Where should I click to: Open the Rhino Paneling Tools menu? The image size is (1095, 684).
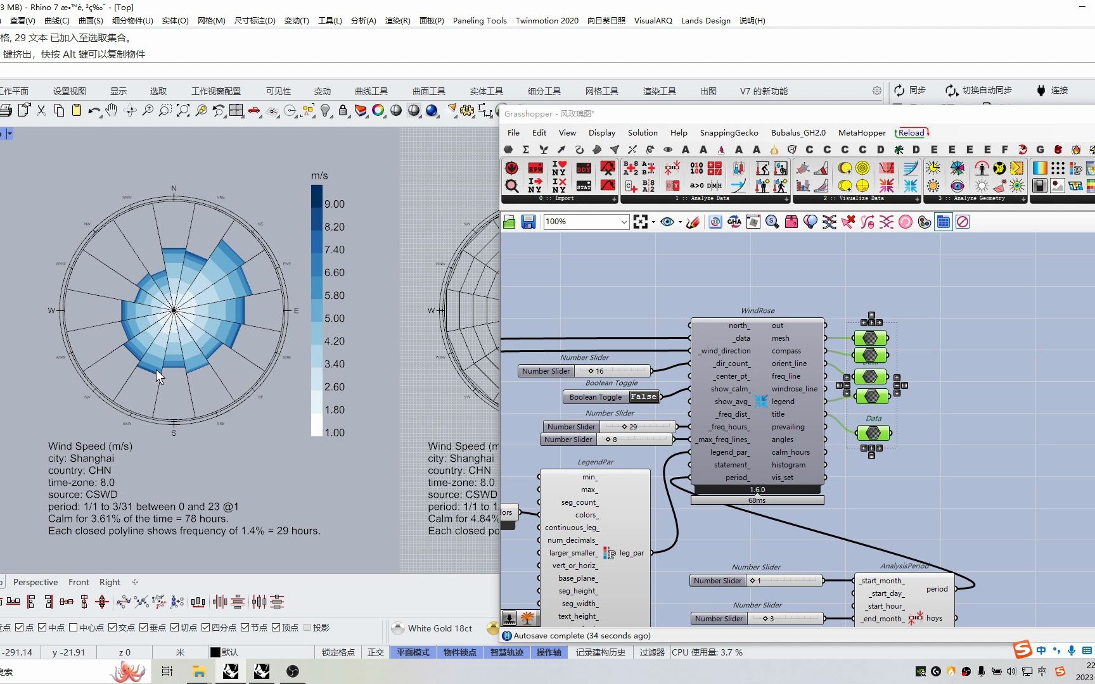(480, 21)
